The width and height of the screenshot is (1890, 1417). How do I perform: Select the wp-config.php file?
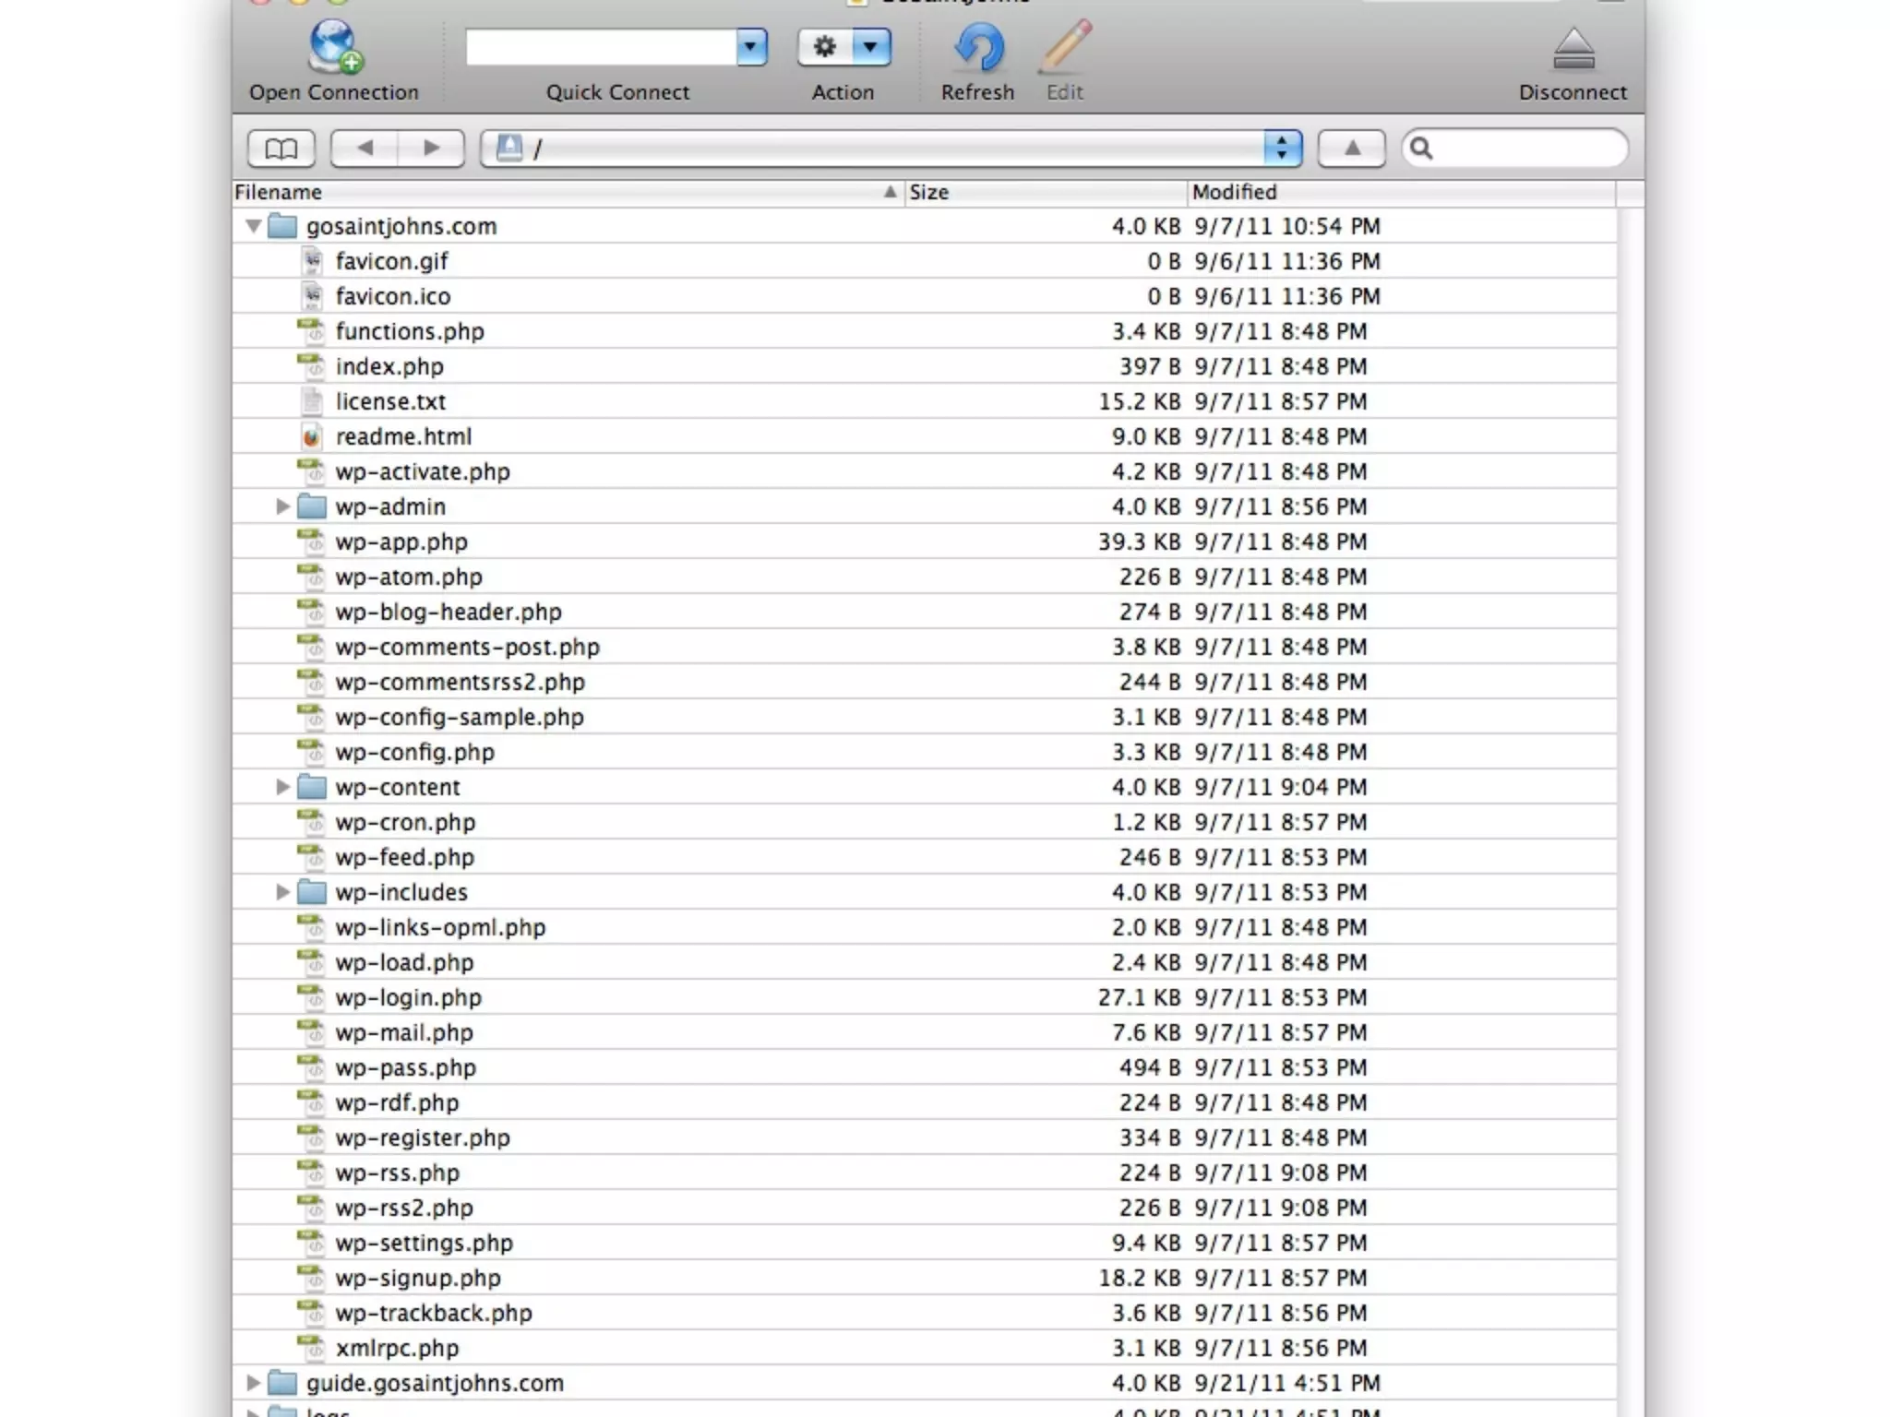[x=414, y=752]
